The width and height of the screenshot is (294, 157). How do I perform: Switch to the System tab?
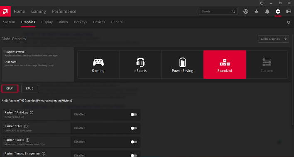9,22
